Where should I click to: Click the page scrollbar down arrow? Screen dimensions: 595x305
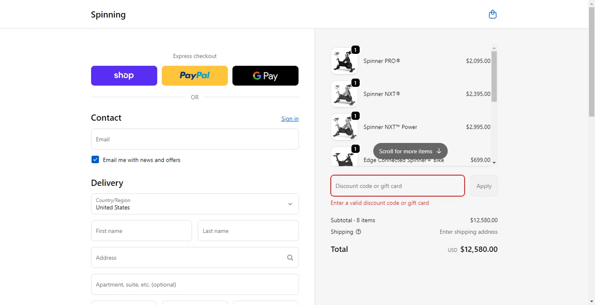tap(591, 301)
